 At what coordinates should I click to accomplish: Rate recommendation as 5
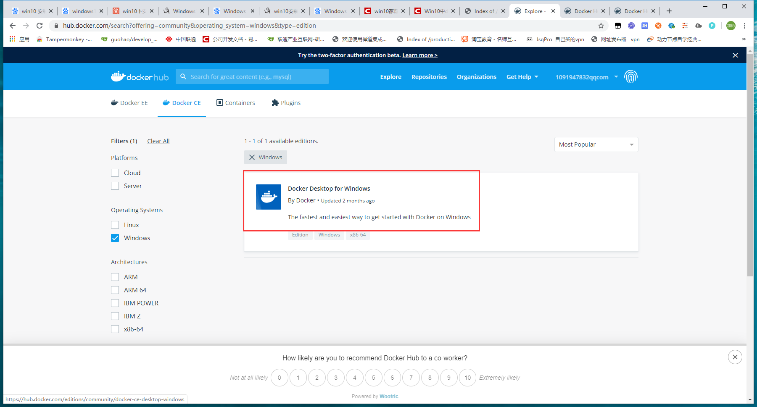373,378
